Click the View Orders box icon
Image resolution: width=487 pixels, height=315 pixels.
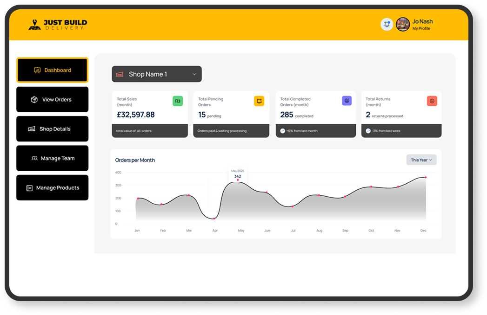click(33, 99)
